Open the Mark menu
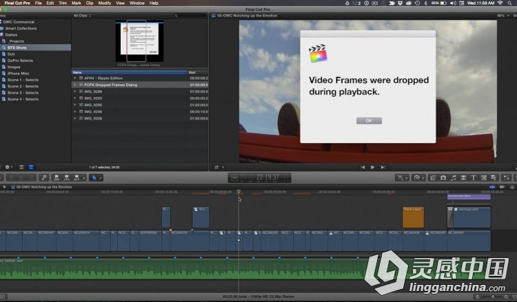 (x=77, y=3)
